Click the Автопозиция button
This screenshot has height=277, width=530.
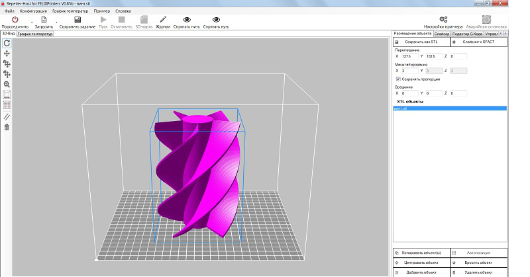tap(478, 253)
